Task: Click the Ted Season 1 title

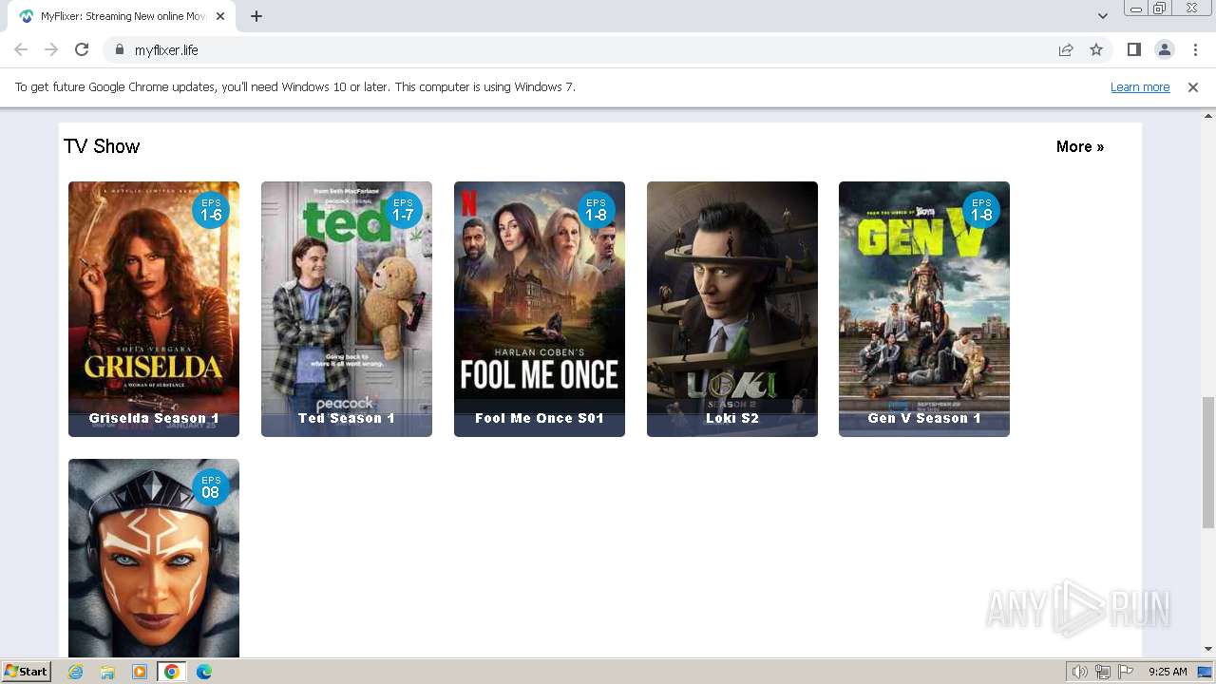Action: (347, 418)
